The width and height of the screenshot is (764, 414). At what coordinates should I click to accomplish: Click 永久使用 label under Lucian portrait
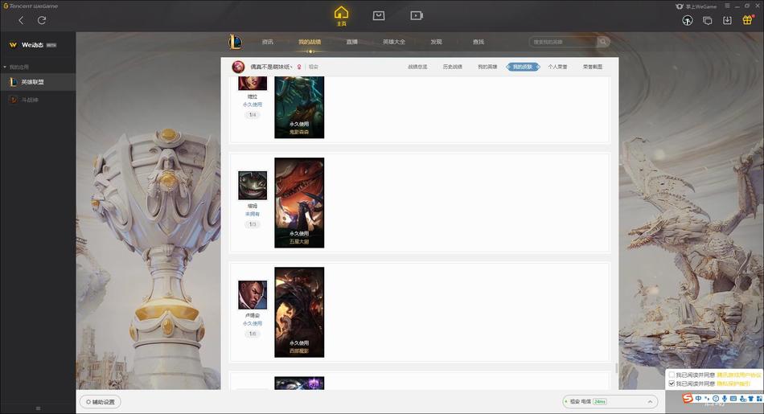point(253,323)
